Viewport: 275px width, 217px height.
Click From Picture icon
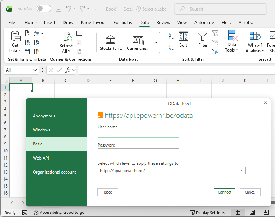click(x=36, y=33)
